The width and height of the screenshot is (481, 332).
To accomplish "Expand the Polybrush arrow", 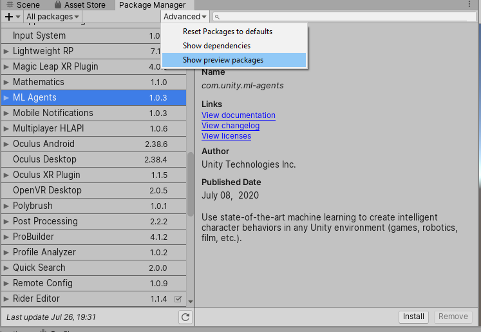I will pos(6,206).
